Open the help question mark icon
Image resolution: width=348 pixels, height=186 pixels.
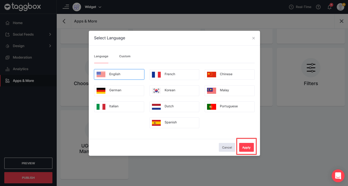click(318, 7)
